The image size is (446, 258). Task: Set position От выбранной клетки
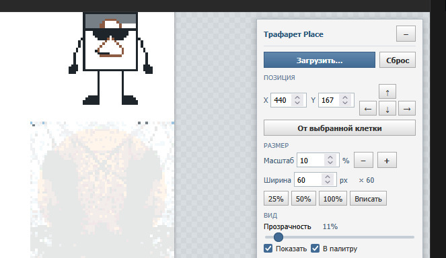point(339,128)
